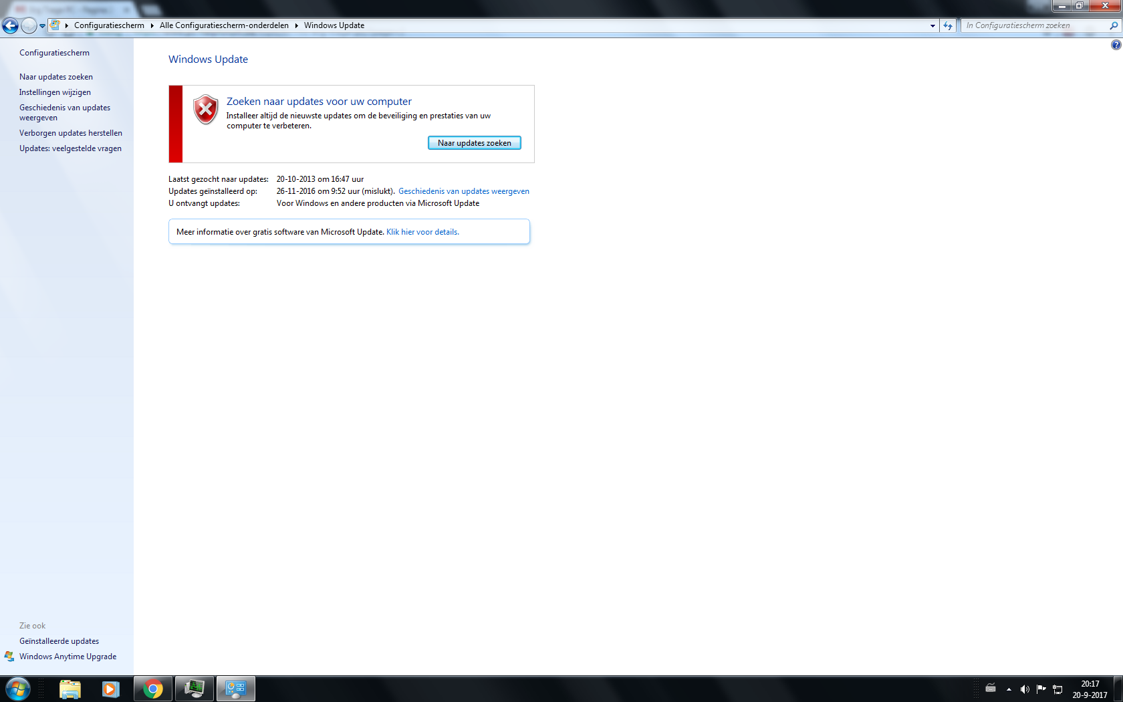Image resolution: width=1123 pixels, height=702 pixels.
Task: Open Configuratiescherm link in sidebar
Action: (x=54, y=53)
